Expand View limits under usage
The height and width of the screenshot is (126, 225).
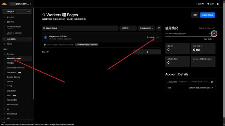pyautogui.click(x=209, y=39)
